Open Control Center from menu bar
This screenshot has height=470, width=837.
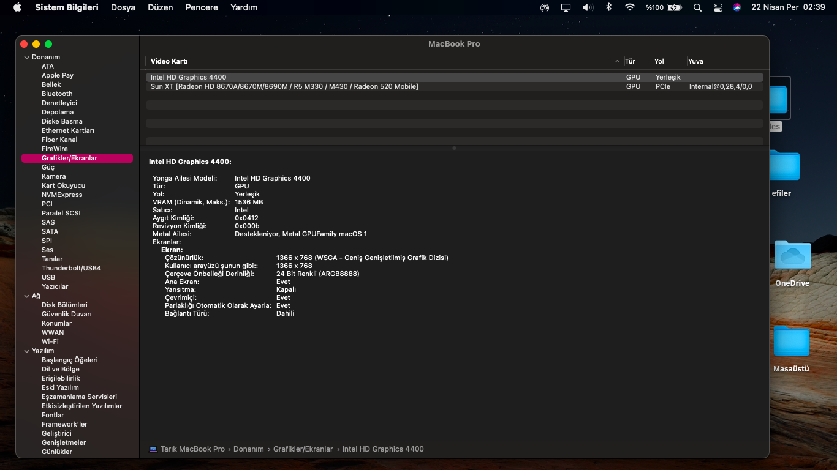(718, 7)
